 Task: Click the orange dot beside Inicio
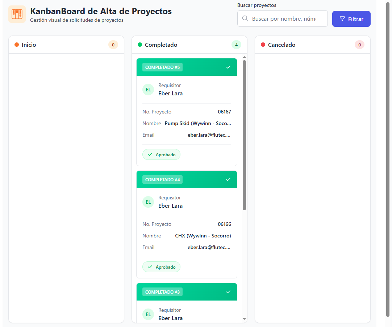click(17, 45)
